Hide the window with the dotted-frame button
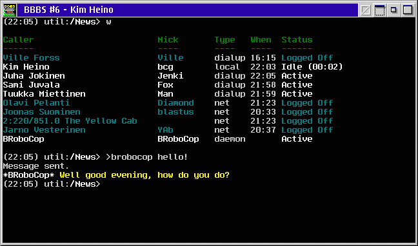This screenshot has width=418, height=246. click(x=379, y=10)
